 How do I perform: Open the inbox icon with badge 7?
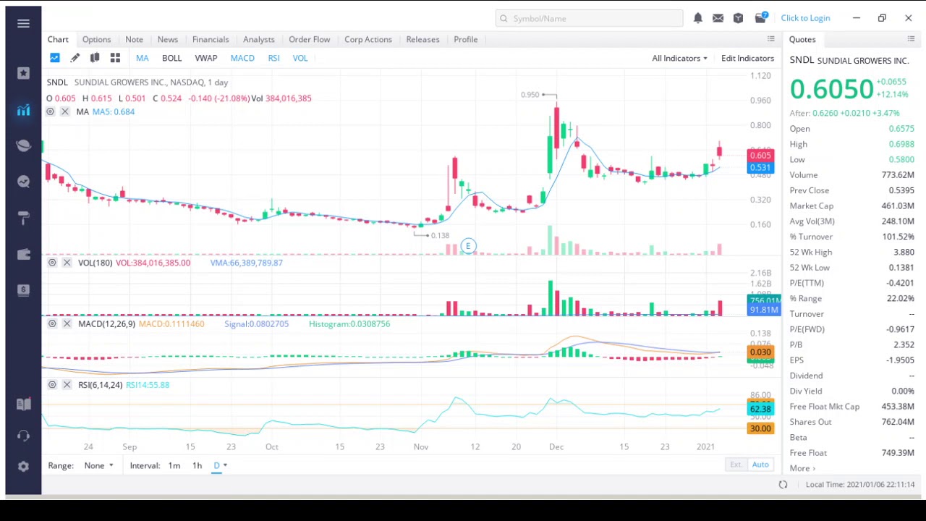tap(760, 17)
